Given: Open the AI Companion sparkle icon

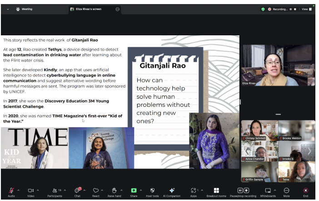Looking at the screenshot, I should pyautogui.click(x=172, y=191).
